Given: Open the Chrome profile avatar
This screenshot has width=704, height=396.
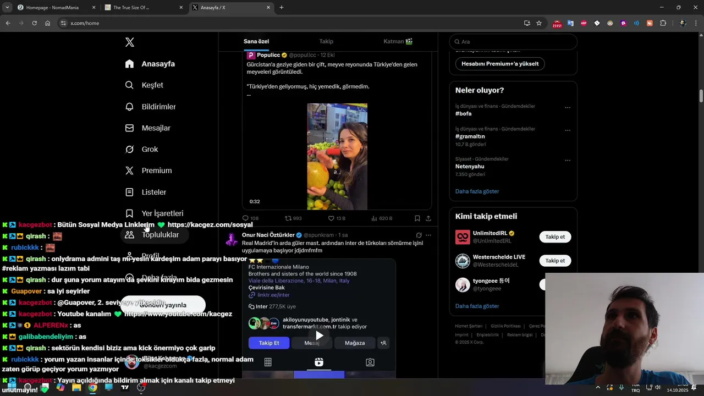Looking at the screenshot, I should [683, 23].
